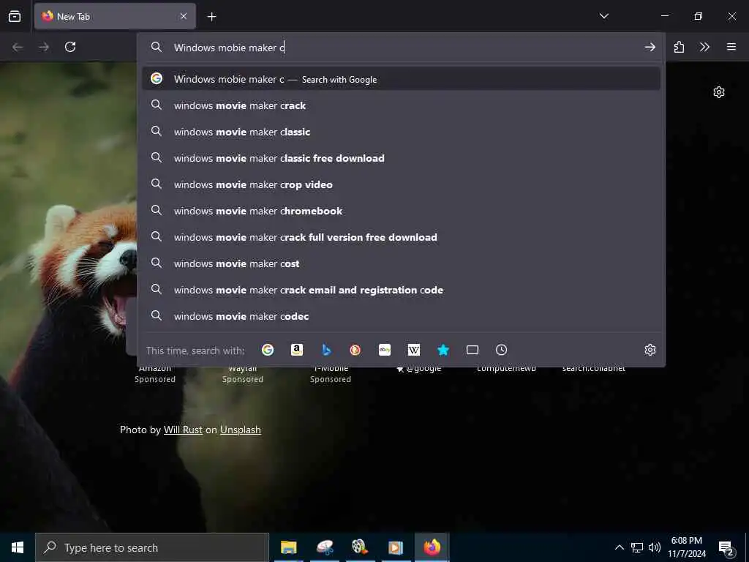The image size is (749, 562).
Task: Go forward one page
Action: 44,47
